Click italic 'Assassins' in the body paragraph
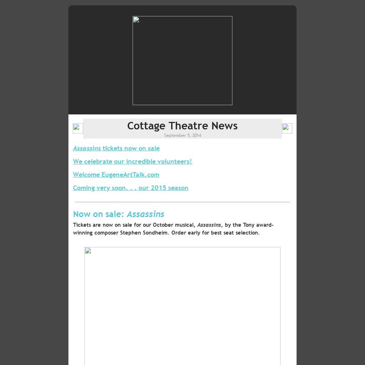Image resolution: width=365 pixels, height=365 pixels. pos(209,225)
